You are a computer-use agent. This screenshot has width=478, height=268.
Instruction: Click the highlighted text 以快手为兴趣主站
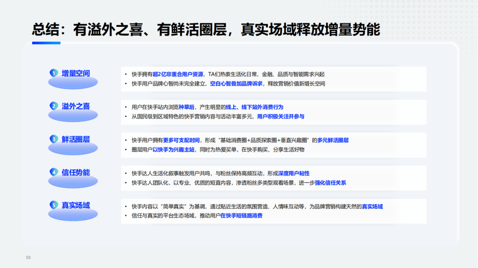[174, 149]
